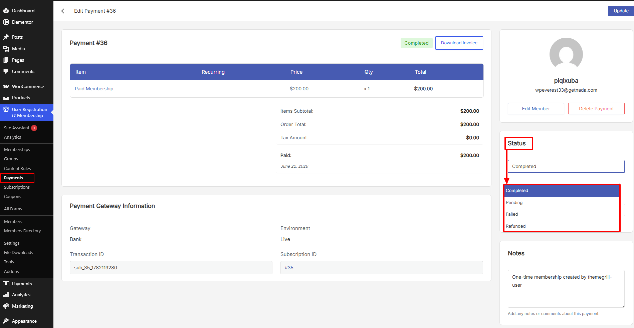
Task: Click the Pages icon in sidebar
Action: [6, 60]
